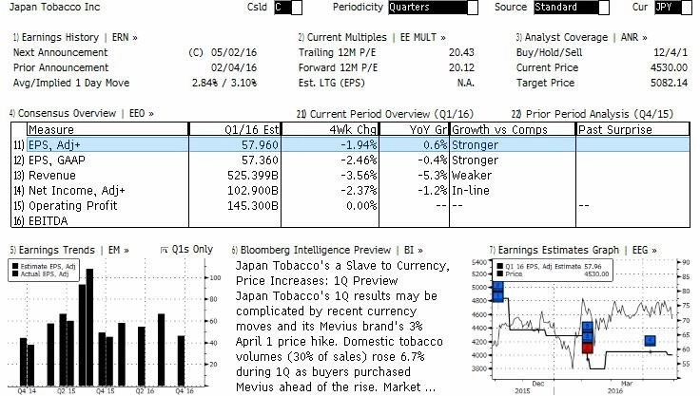Viewport: 700px width, 396px height.
Task: Select the Revenue measure row
Action: pos(350,176)
